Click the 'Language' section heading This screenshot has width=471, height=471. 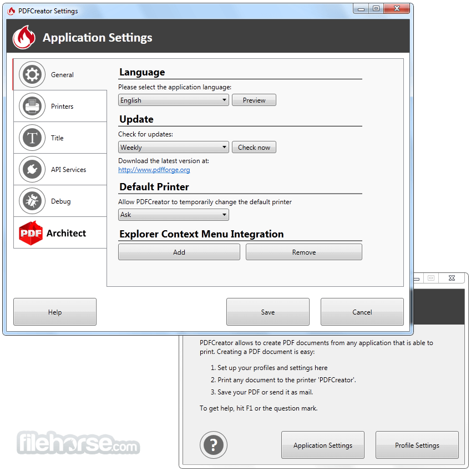(142, 72)
